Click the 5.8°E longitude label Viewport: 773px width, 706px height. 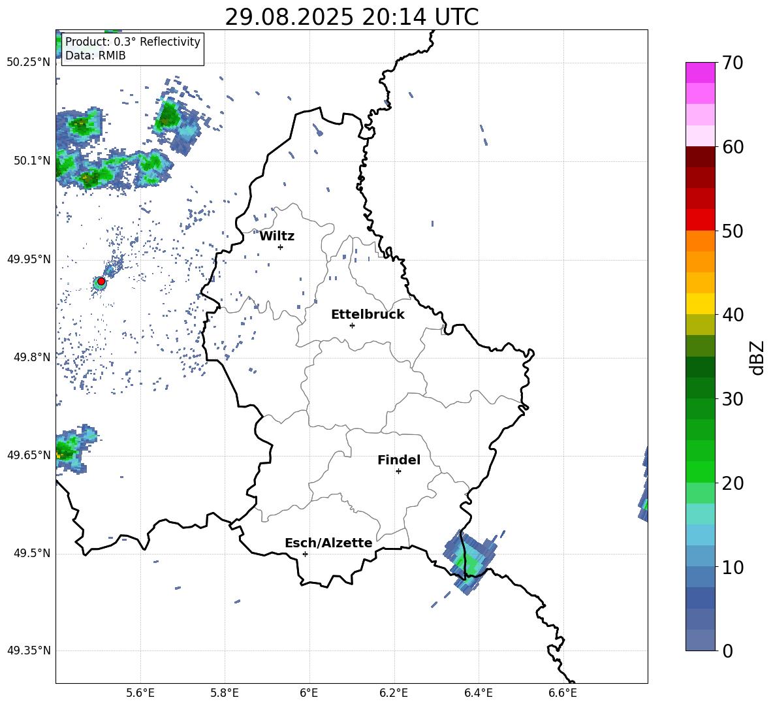[x=225, y=693]
